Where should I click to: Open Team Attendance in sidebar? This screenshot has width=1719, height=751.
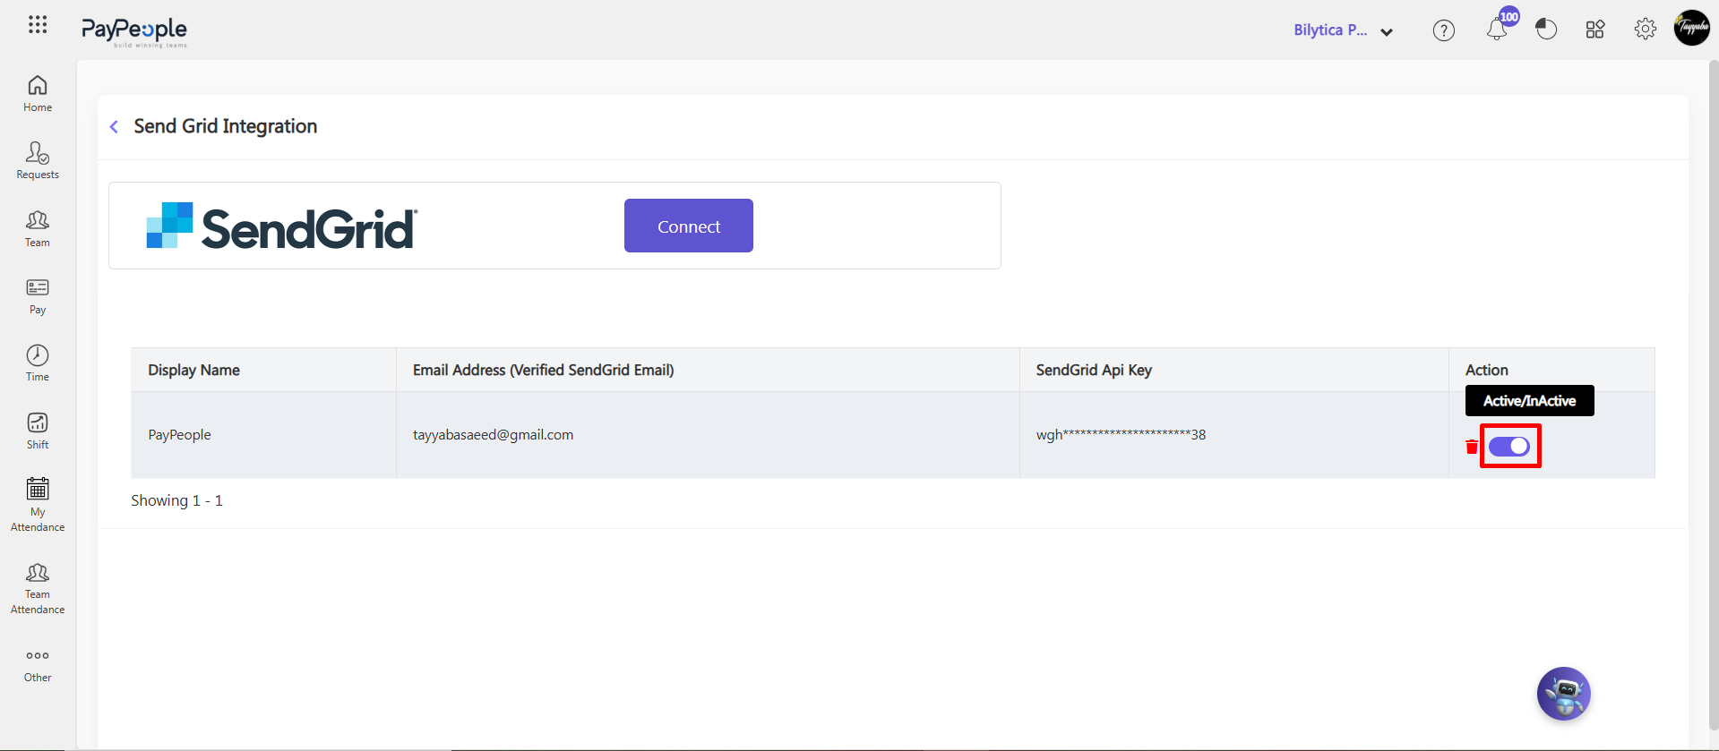tap(38, 589)
